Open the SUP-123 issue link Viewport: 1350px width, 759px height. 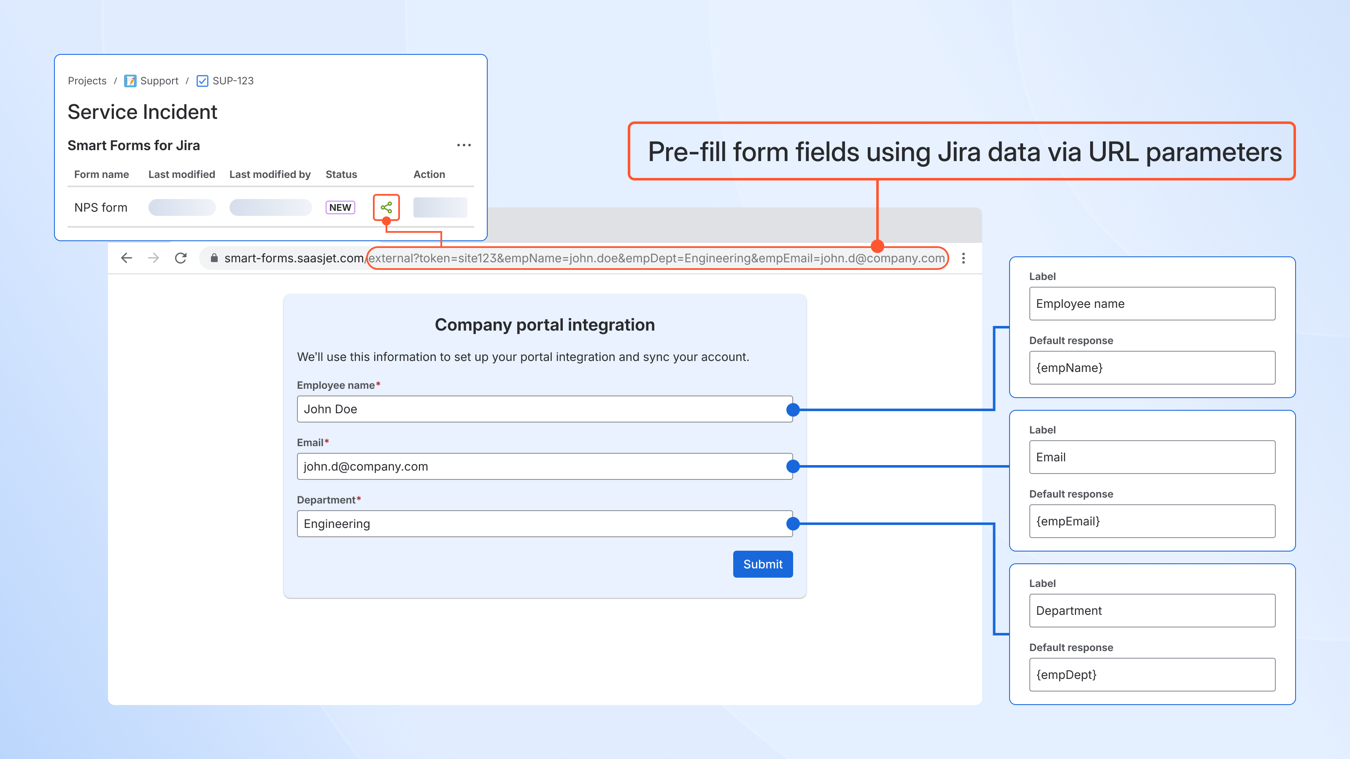coord(233,81)
